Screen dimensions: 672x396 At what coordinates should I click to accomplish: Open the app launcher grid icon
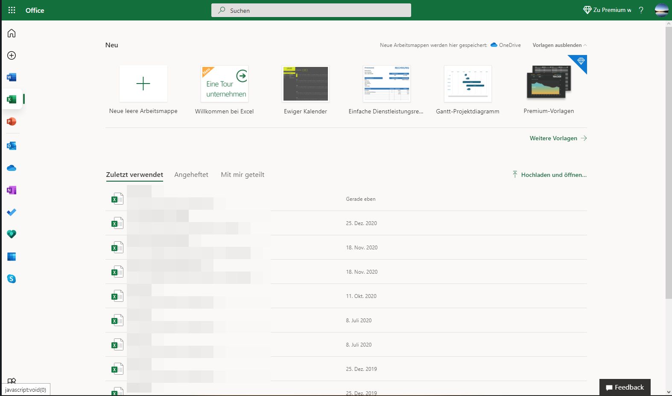12,10
